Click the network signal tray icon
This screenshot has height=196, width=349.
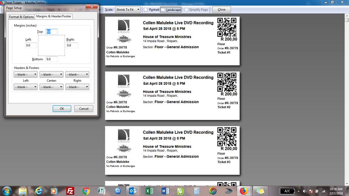coord(323,191)
